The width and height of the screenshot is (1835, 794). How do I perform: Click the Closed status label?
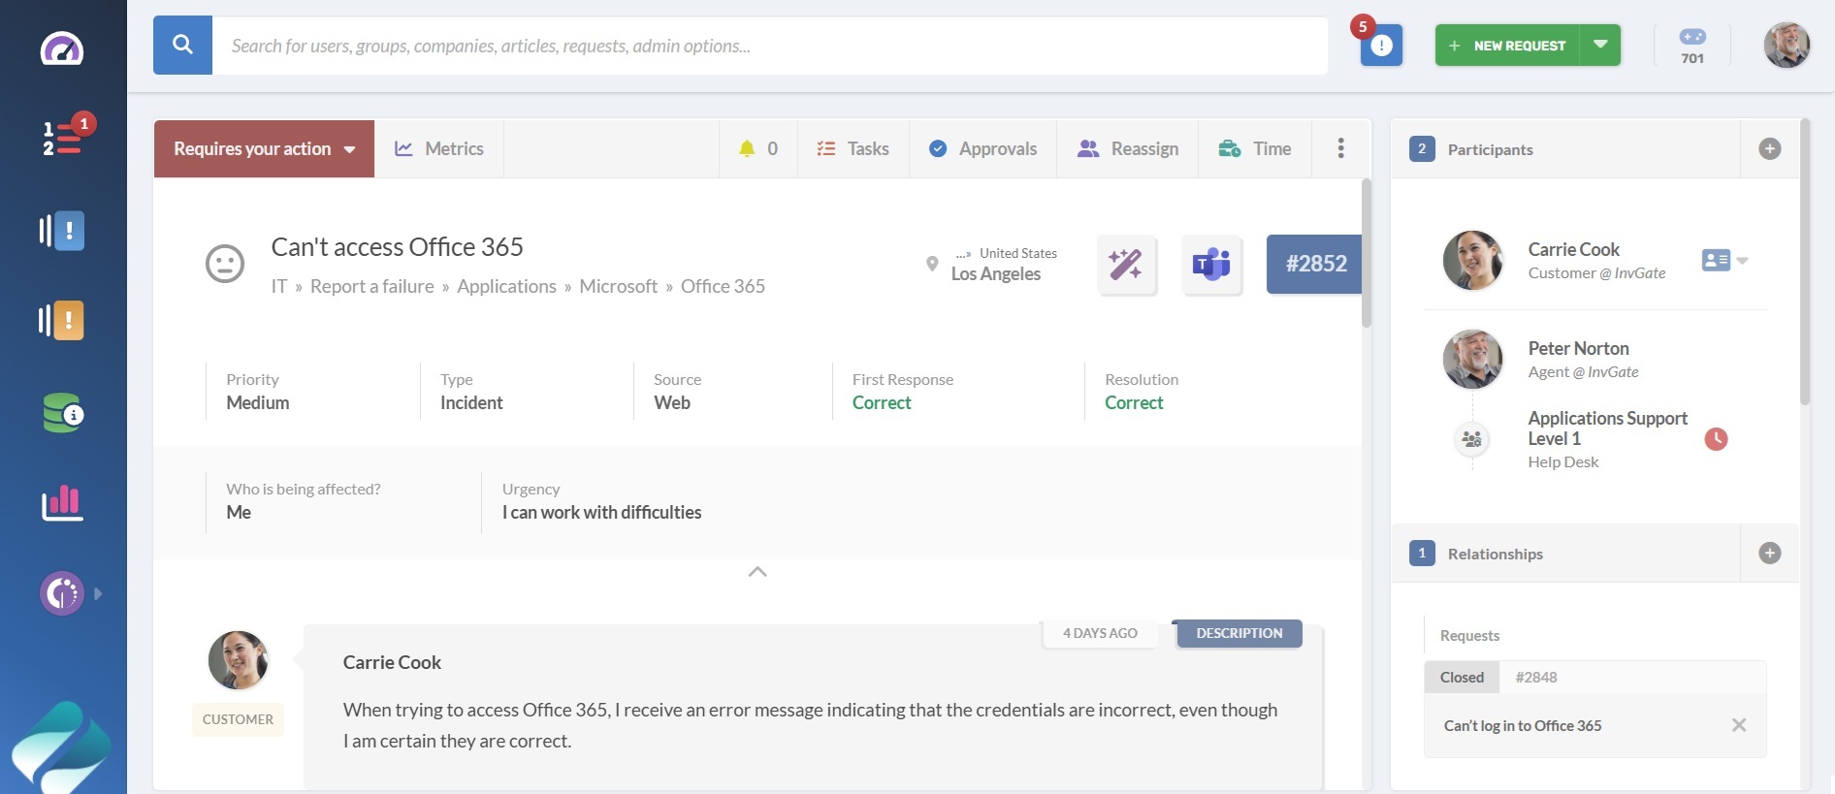coord(1462,677)
